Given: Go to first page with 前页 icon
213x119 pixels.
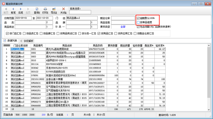Looking at the screenshot, I should pos(6,9).
